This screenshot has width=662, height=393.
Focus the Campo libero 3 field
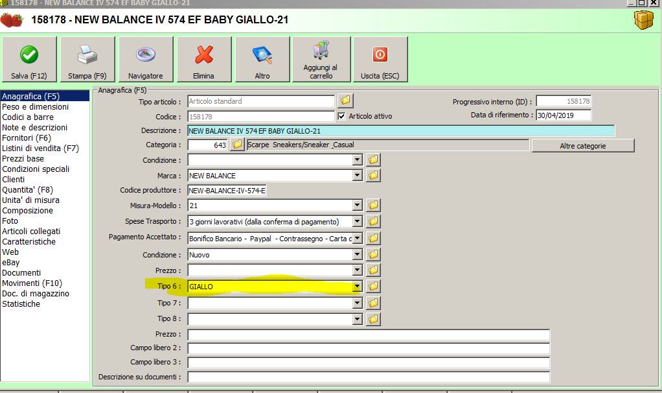pyautogui.click(x=369, y=362)
